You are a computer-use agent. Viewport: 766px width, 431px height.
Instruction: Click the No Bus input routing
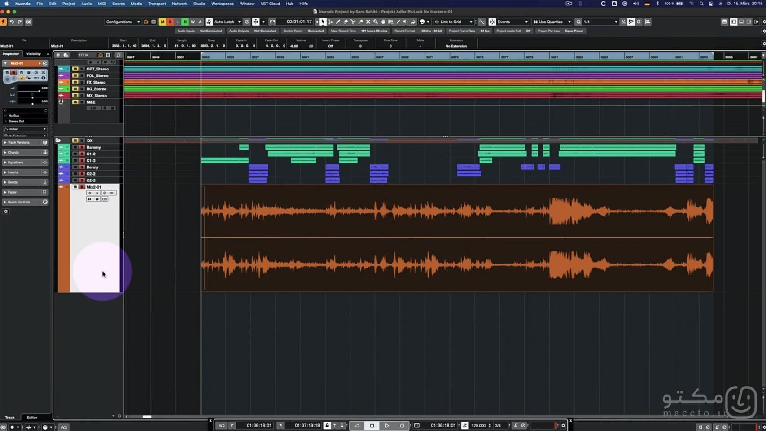tap(25, 116)
